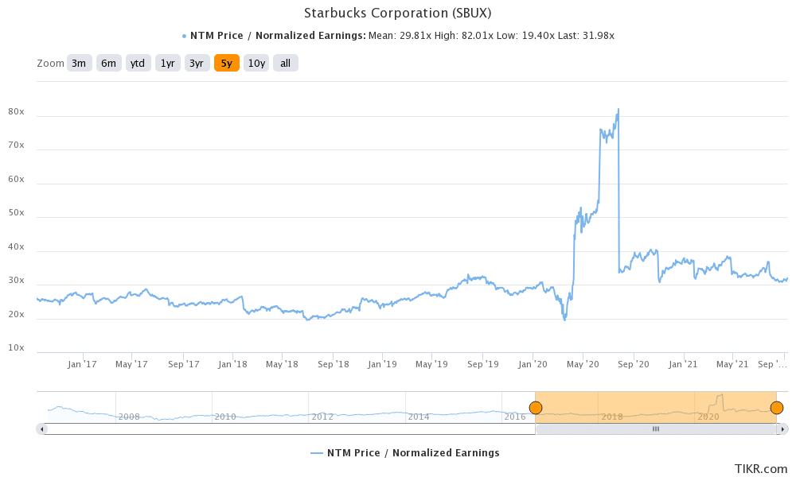Viewport: 796px width, 477px height.
Task: Click the Jan '20 axis label
Action: [x=533, y=364]
